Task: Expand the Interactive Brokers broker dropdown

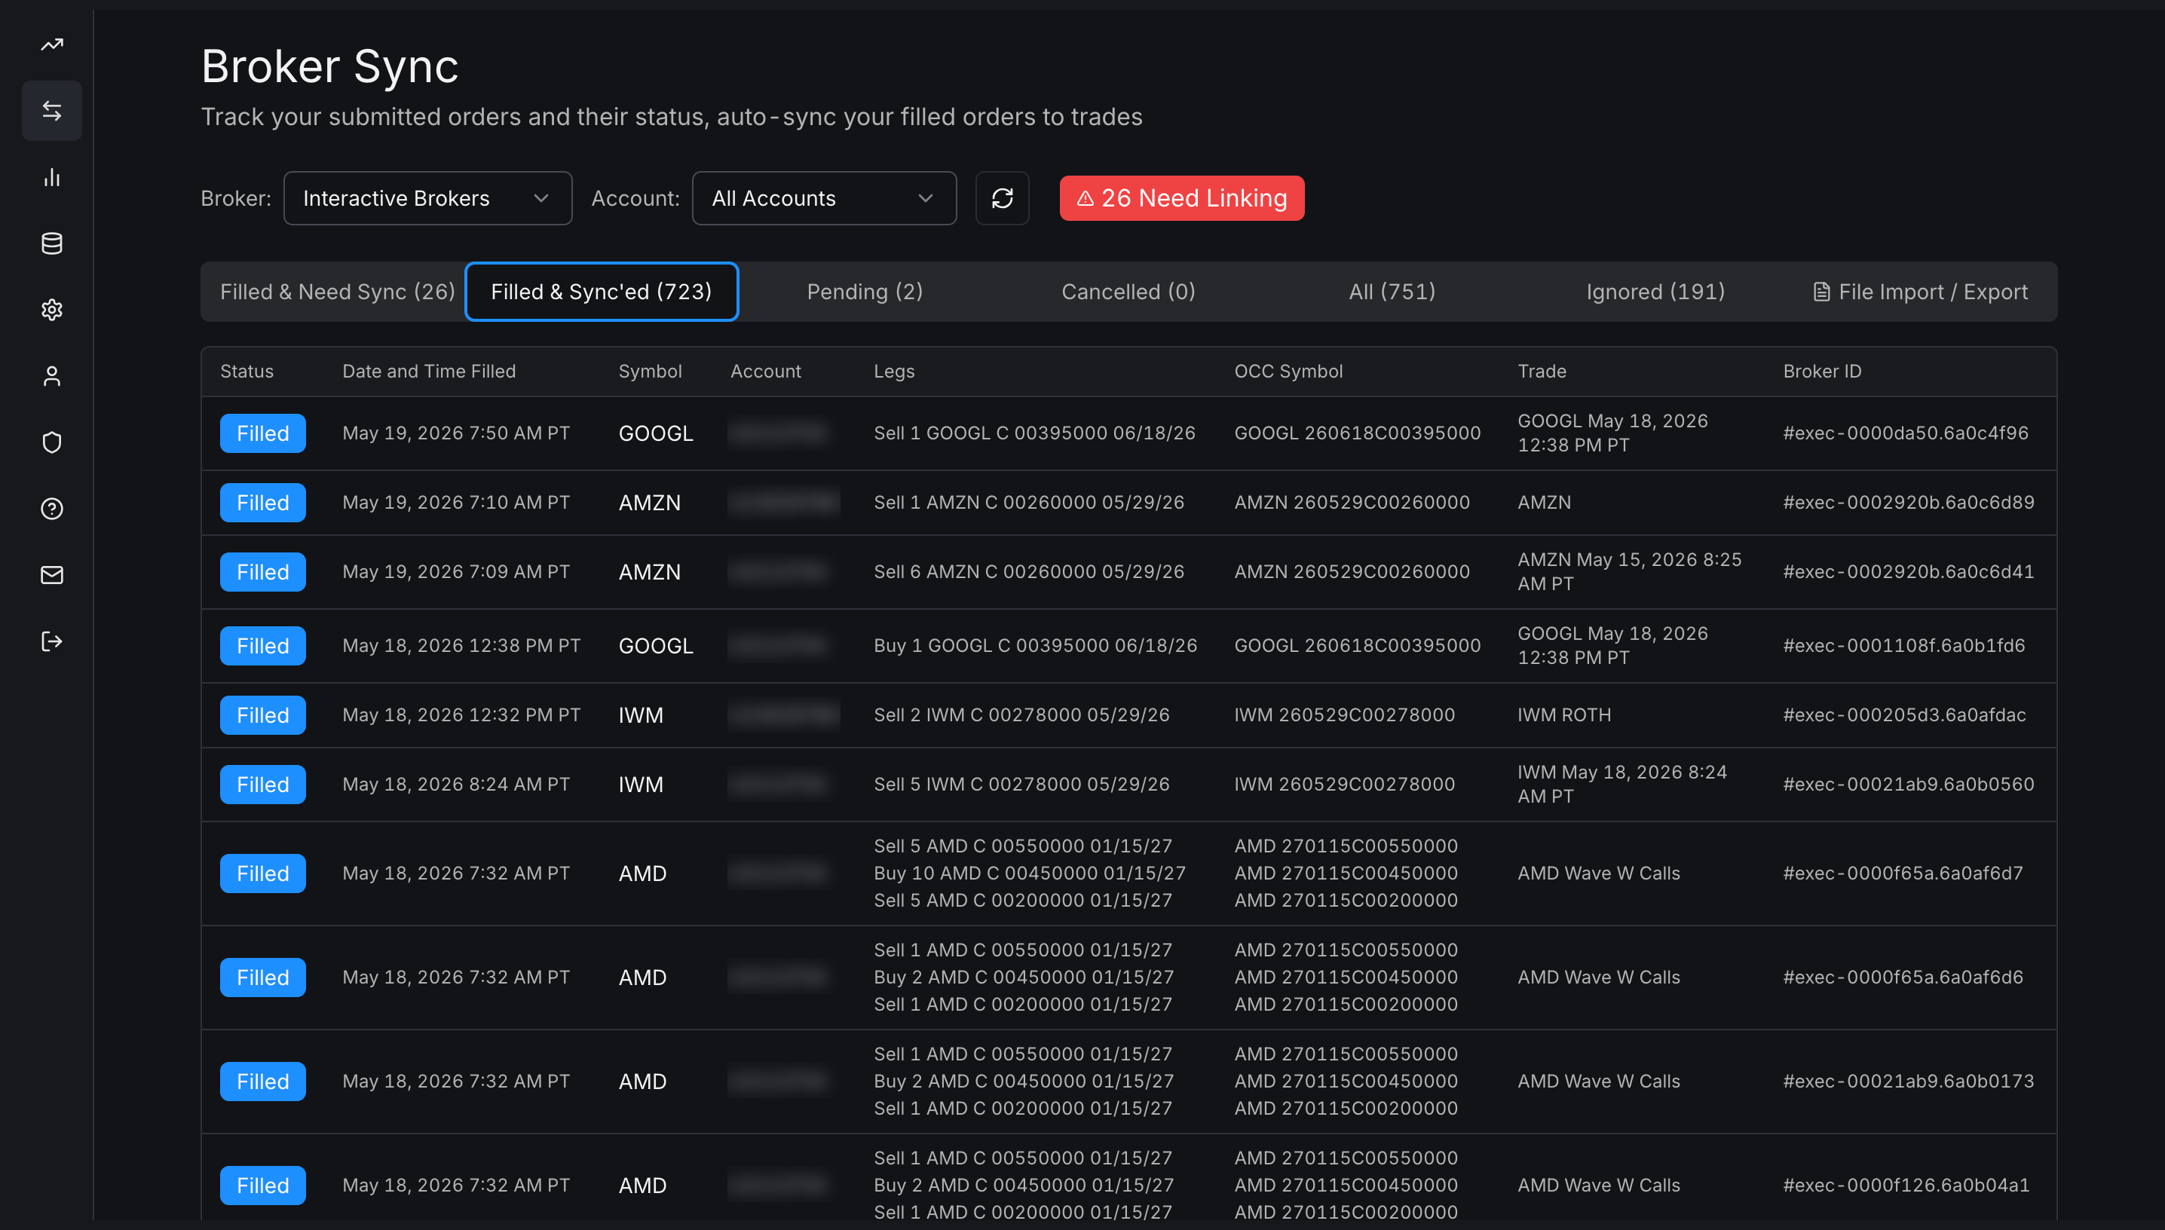Action: tap(427, 198)
